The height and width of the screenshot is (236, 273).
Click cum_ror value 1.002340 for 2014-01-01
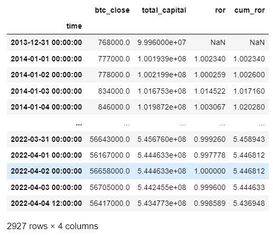[249, 59]
